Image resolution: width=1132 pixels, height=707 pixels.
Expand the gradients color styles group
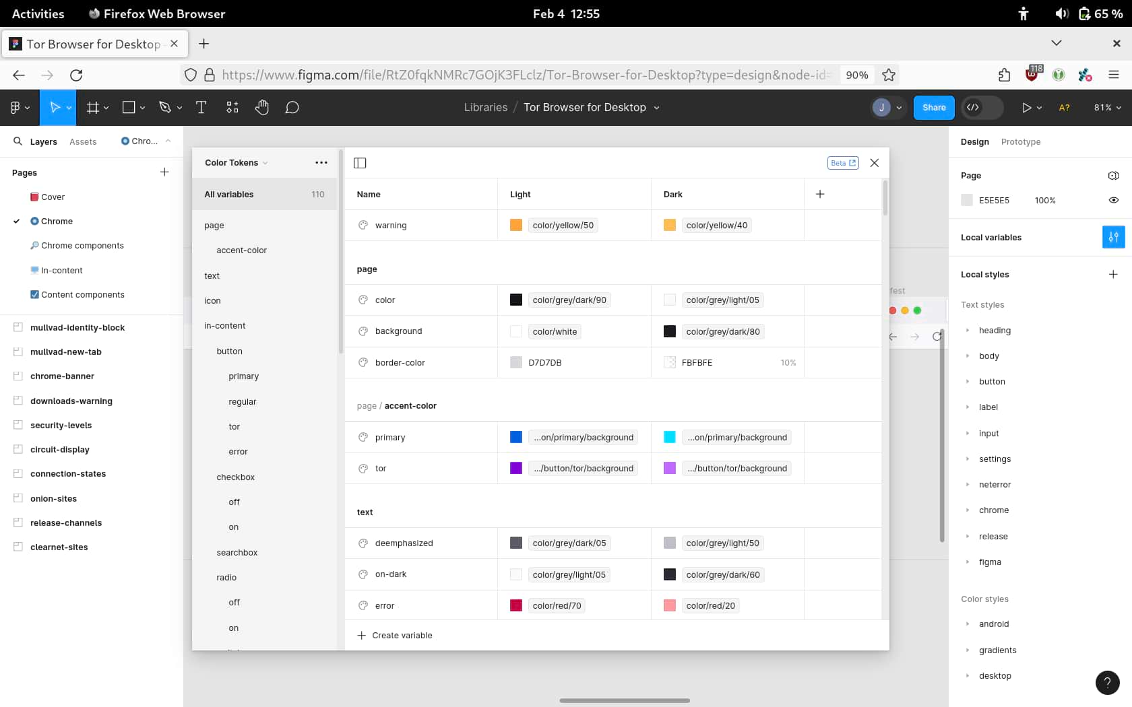tap(968, 650)
